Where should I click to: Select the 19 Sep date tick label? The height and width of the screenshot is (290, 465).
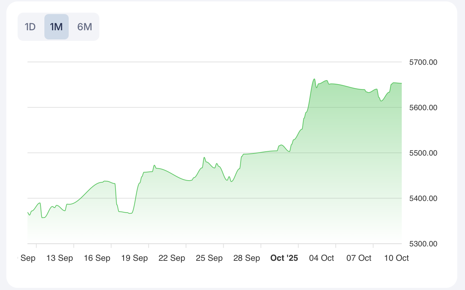[x=134, y=258]
